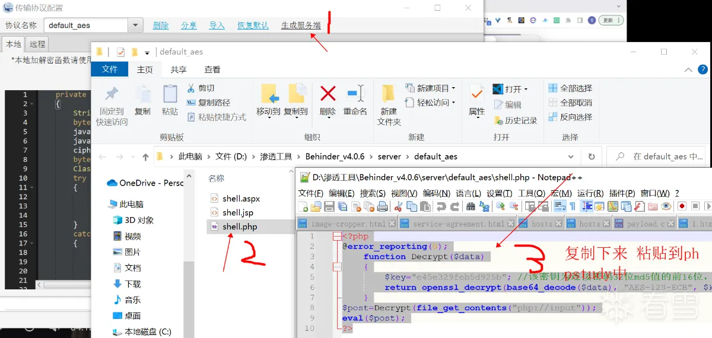Image resolution: width=712 pixels, height=338 pixels.
Task: Click the Stop Recording macro button
Action: [695, 206]
